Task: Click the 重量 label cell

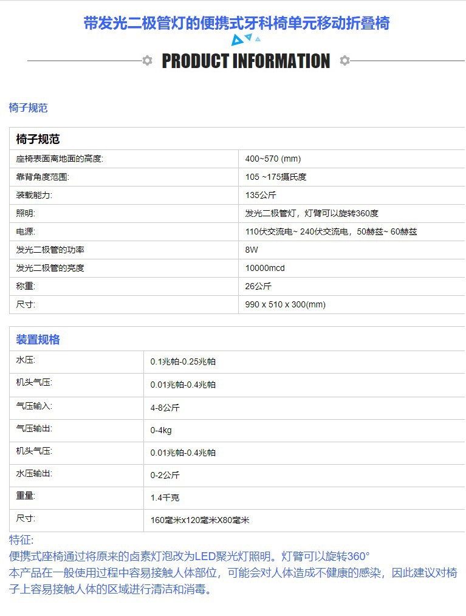Action: click(x=77, y=498)
